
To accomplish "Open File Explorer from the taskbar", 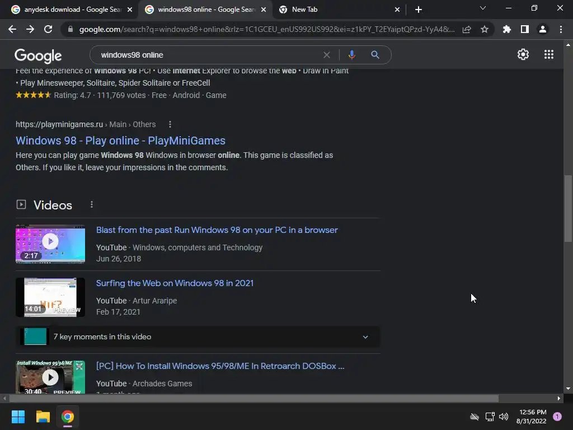I will (43, 417).
